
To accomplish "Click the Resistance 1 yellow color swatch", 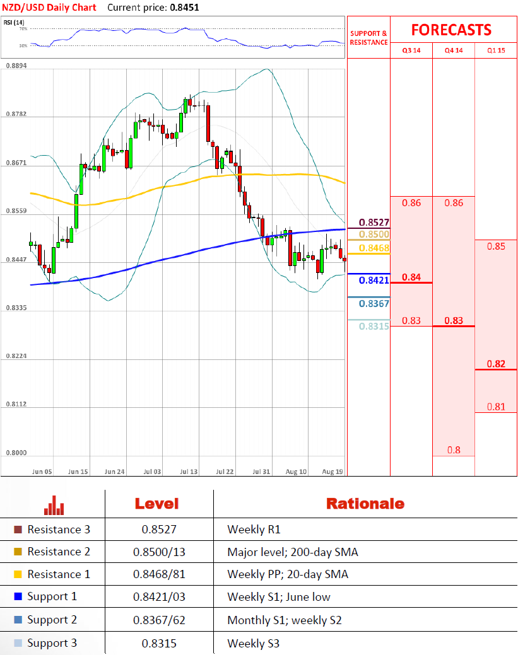I will (18, 574).
